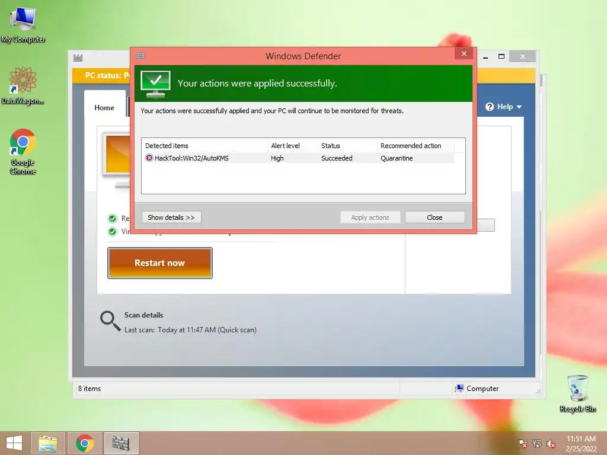
Task: Click the Close button in dialog
Action: click(435, 217)
